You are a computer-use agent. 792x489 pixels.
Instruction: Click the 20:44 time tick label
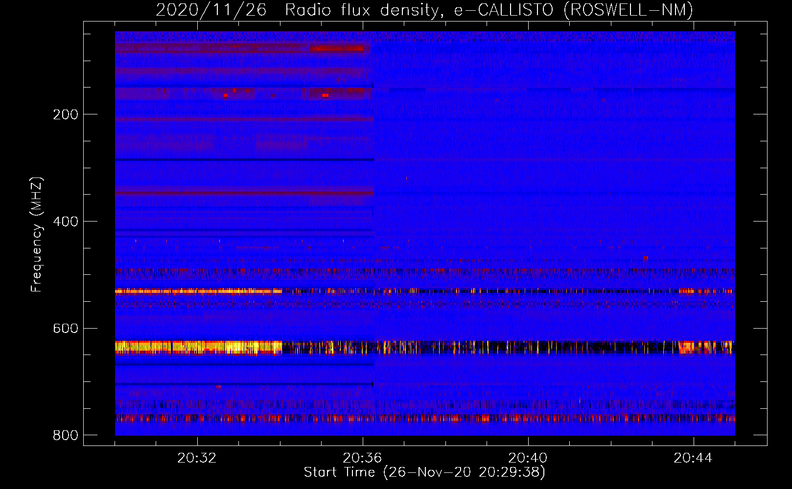pyautogui.click(x=693, y=458)
